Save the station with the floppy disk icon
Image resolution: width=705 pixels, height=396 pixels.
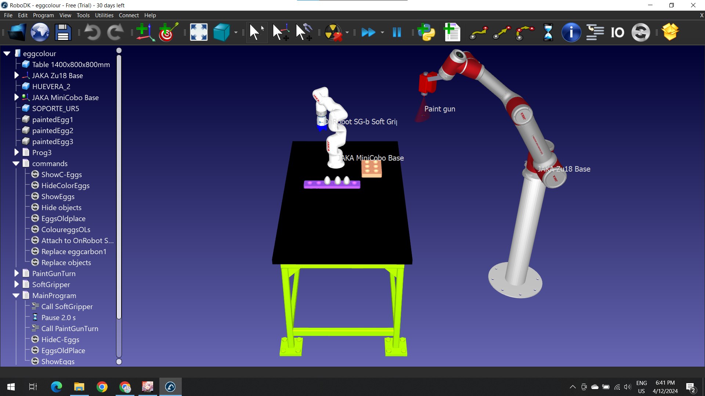(x=63, y=32)
